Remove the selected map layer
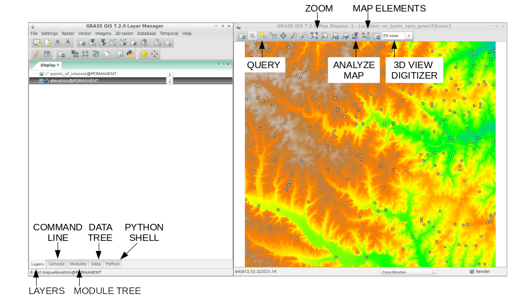This screenshot has width=530, height=298. [168, 43]
